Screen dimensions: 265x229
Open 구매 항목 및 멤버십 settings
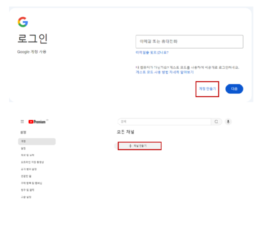[x=31, y=183]
